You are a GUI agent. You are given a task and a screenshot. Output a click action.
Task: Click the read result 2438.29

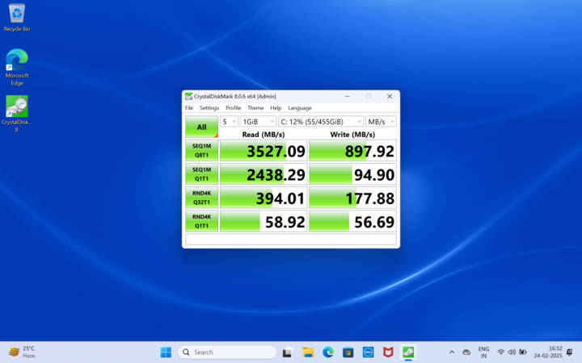[x=264, y=174]
